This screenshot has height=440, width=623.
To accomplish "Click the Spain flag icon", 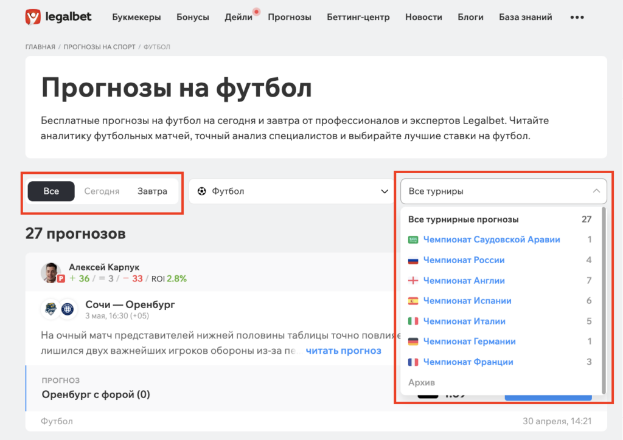I will (413, 301).
